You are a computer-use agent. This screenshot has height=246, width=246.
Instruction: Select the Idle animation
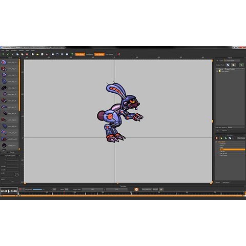(221, 148)
